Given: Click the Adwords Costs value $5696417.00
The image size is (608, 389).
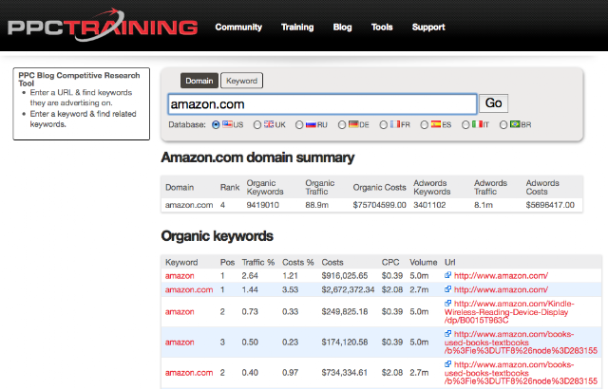Looking at the screenshot, I should click(x=550, y=205).
